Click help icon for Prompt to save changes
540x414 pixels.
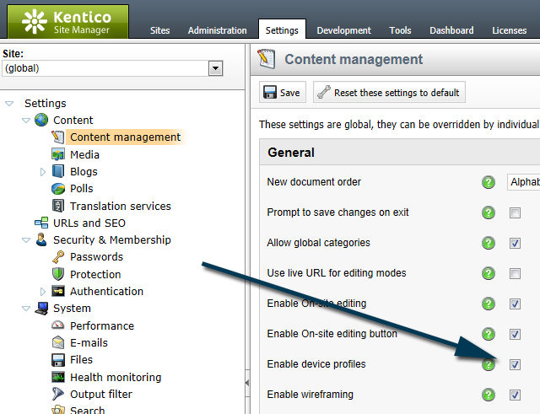coord(489,212)
